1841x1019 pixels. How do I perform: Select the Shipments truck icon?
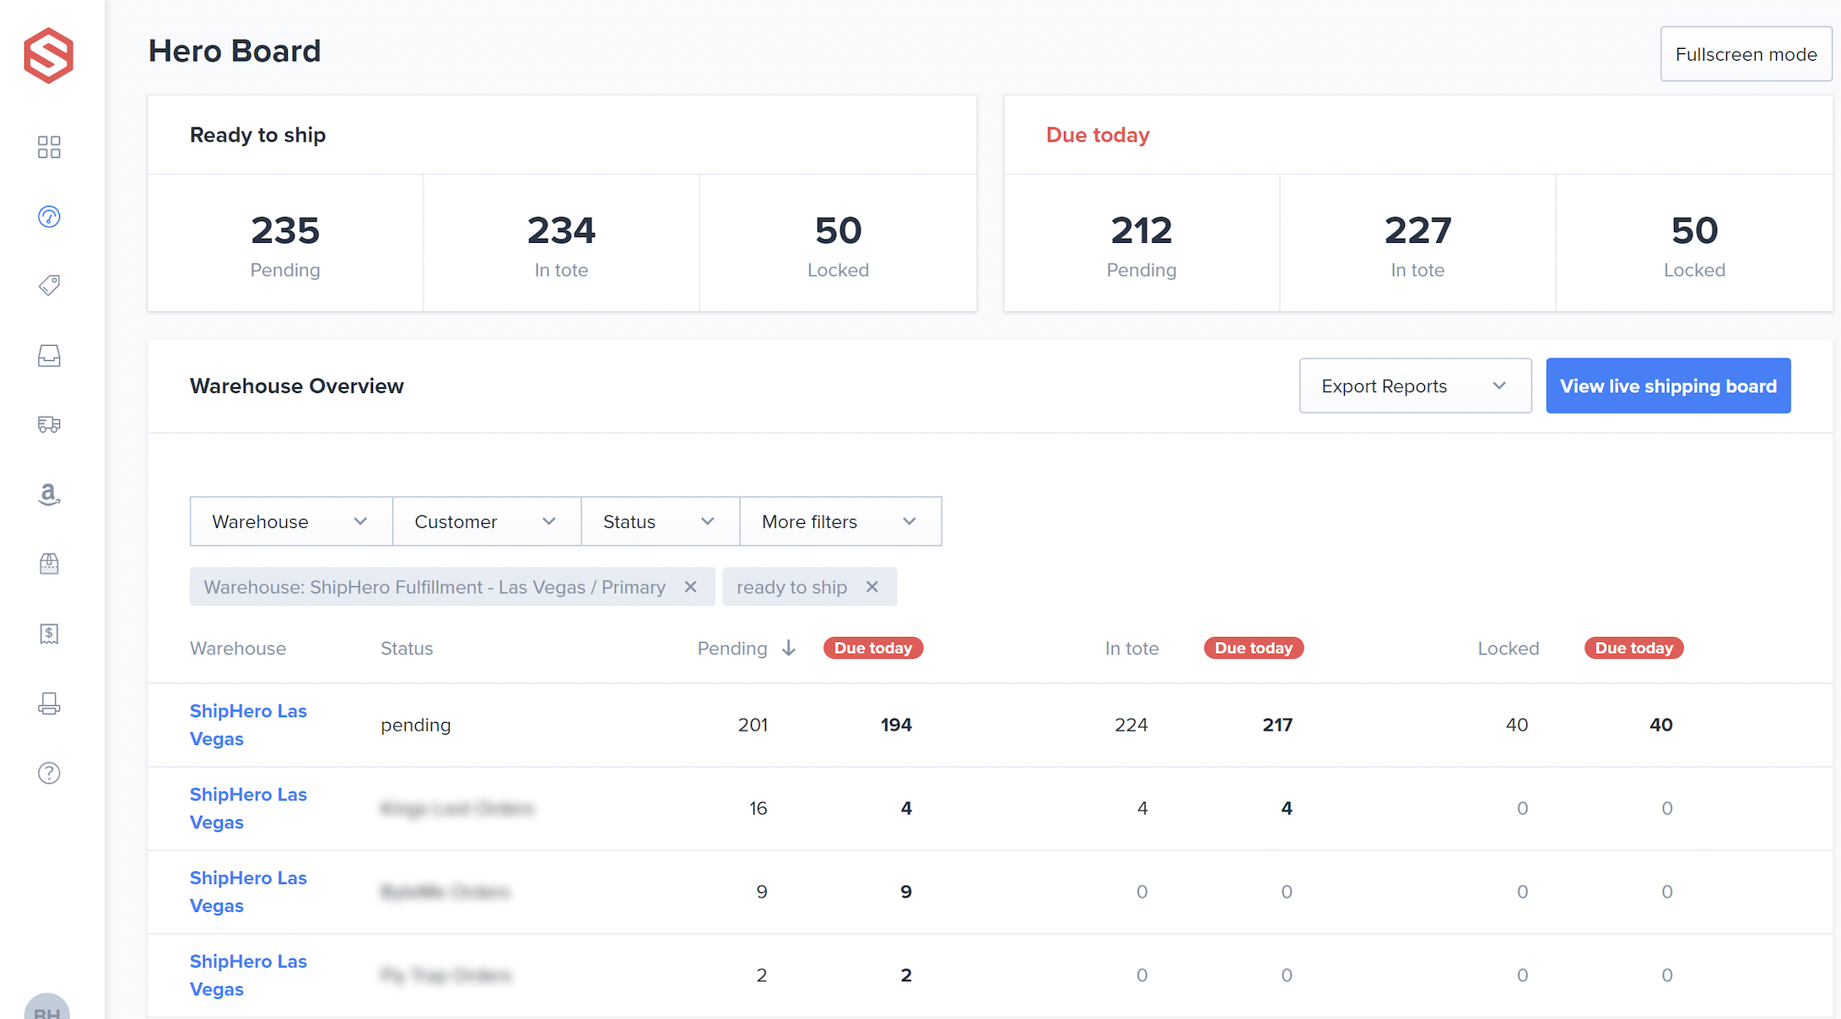pyautogui.click(x=48, y=424)
